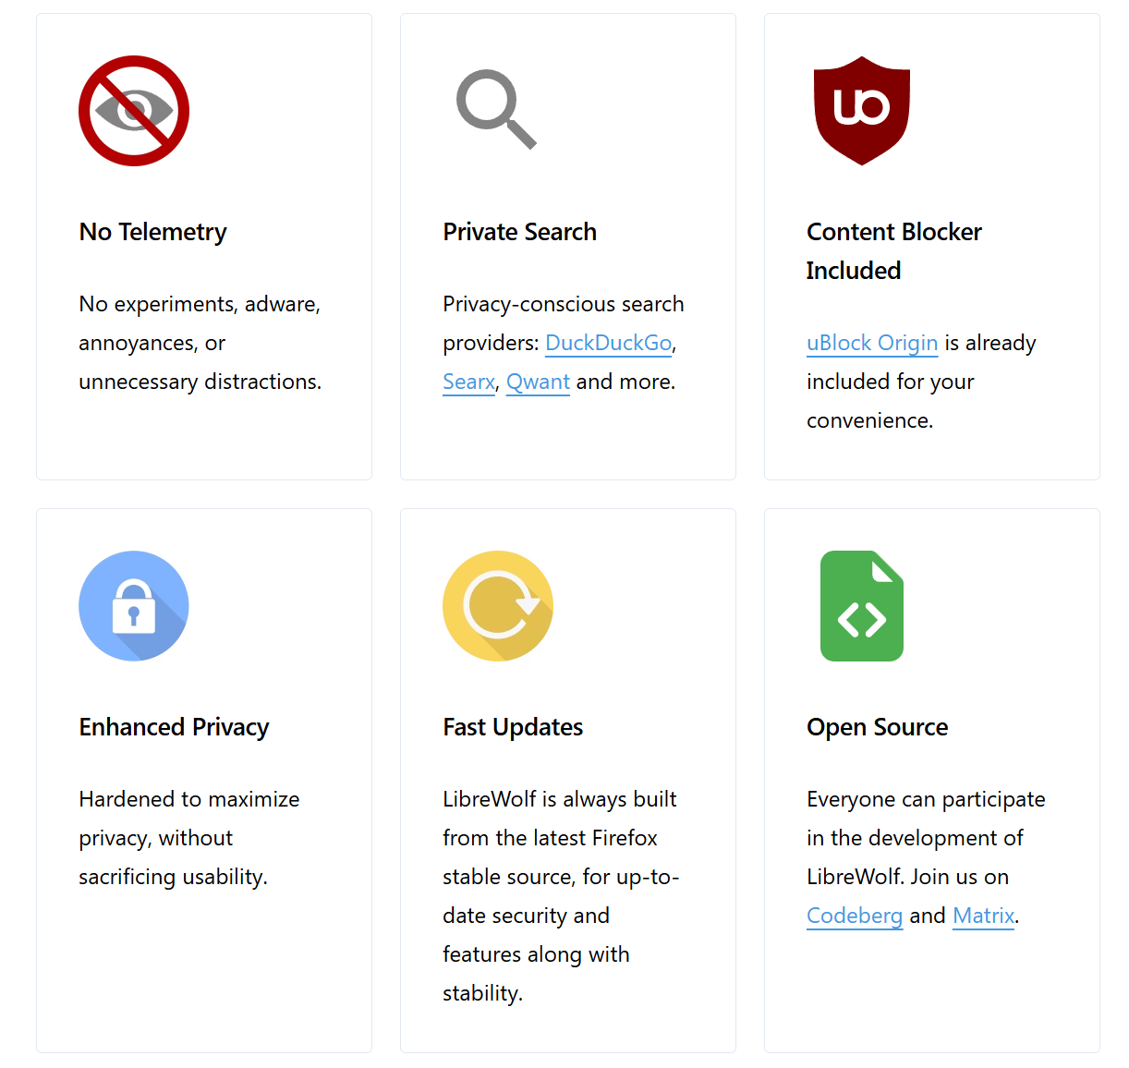Click the No Telemetry heading
Image resolution: width=1129 pixels, height=1068 pixels.
click(152, 232)
